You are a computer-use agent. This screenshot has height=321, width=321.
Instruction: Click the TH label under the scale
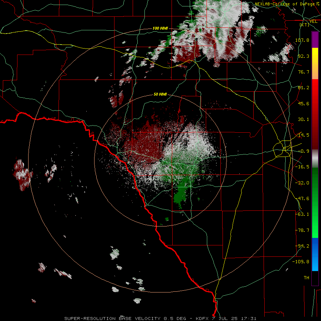tap(306, 278)
